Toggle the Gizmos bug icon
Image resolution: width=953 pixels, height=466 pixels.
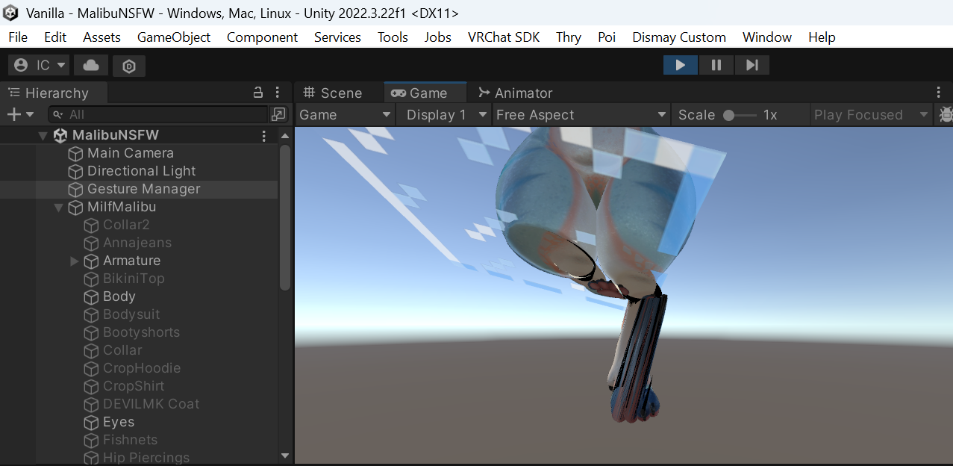click(x=945, y=114)
